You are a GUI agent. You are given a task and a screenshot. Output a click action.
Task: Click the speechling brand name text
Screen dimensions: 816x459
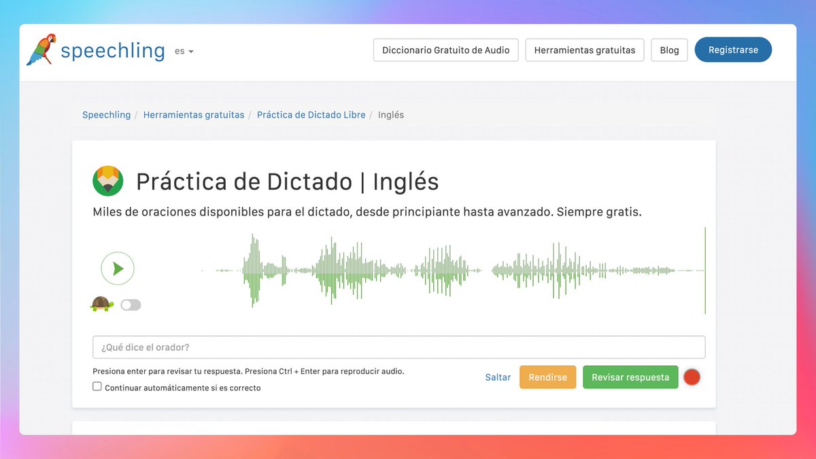(x=113, y=51)
